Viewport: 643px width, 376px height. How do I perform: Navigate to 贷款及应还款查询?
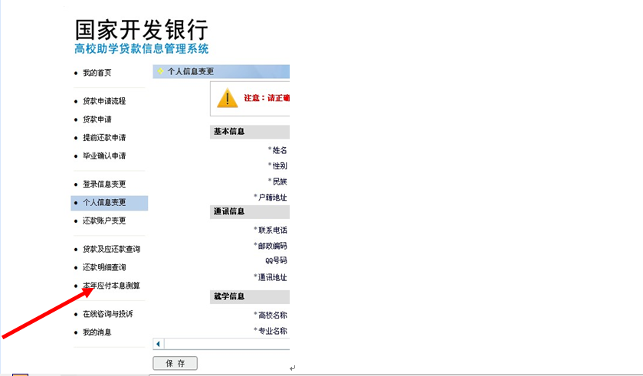click(111, 250)
